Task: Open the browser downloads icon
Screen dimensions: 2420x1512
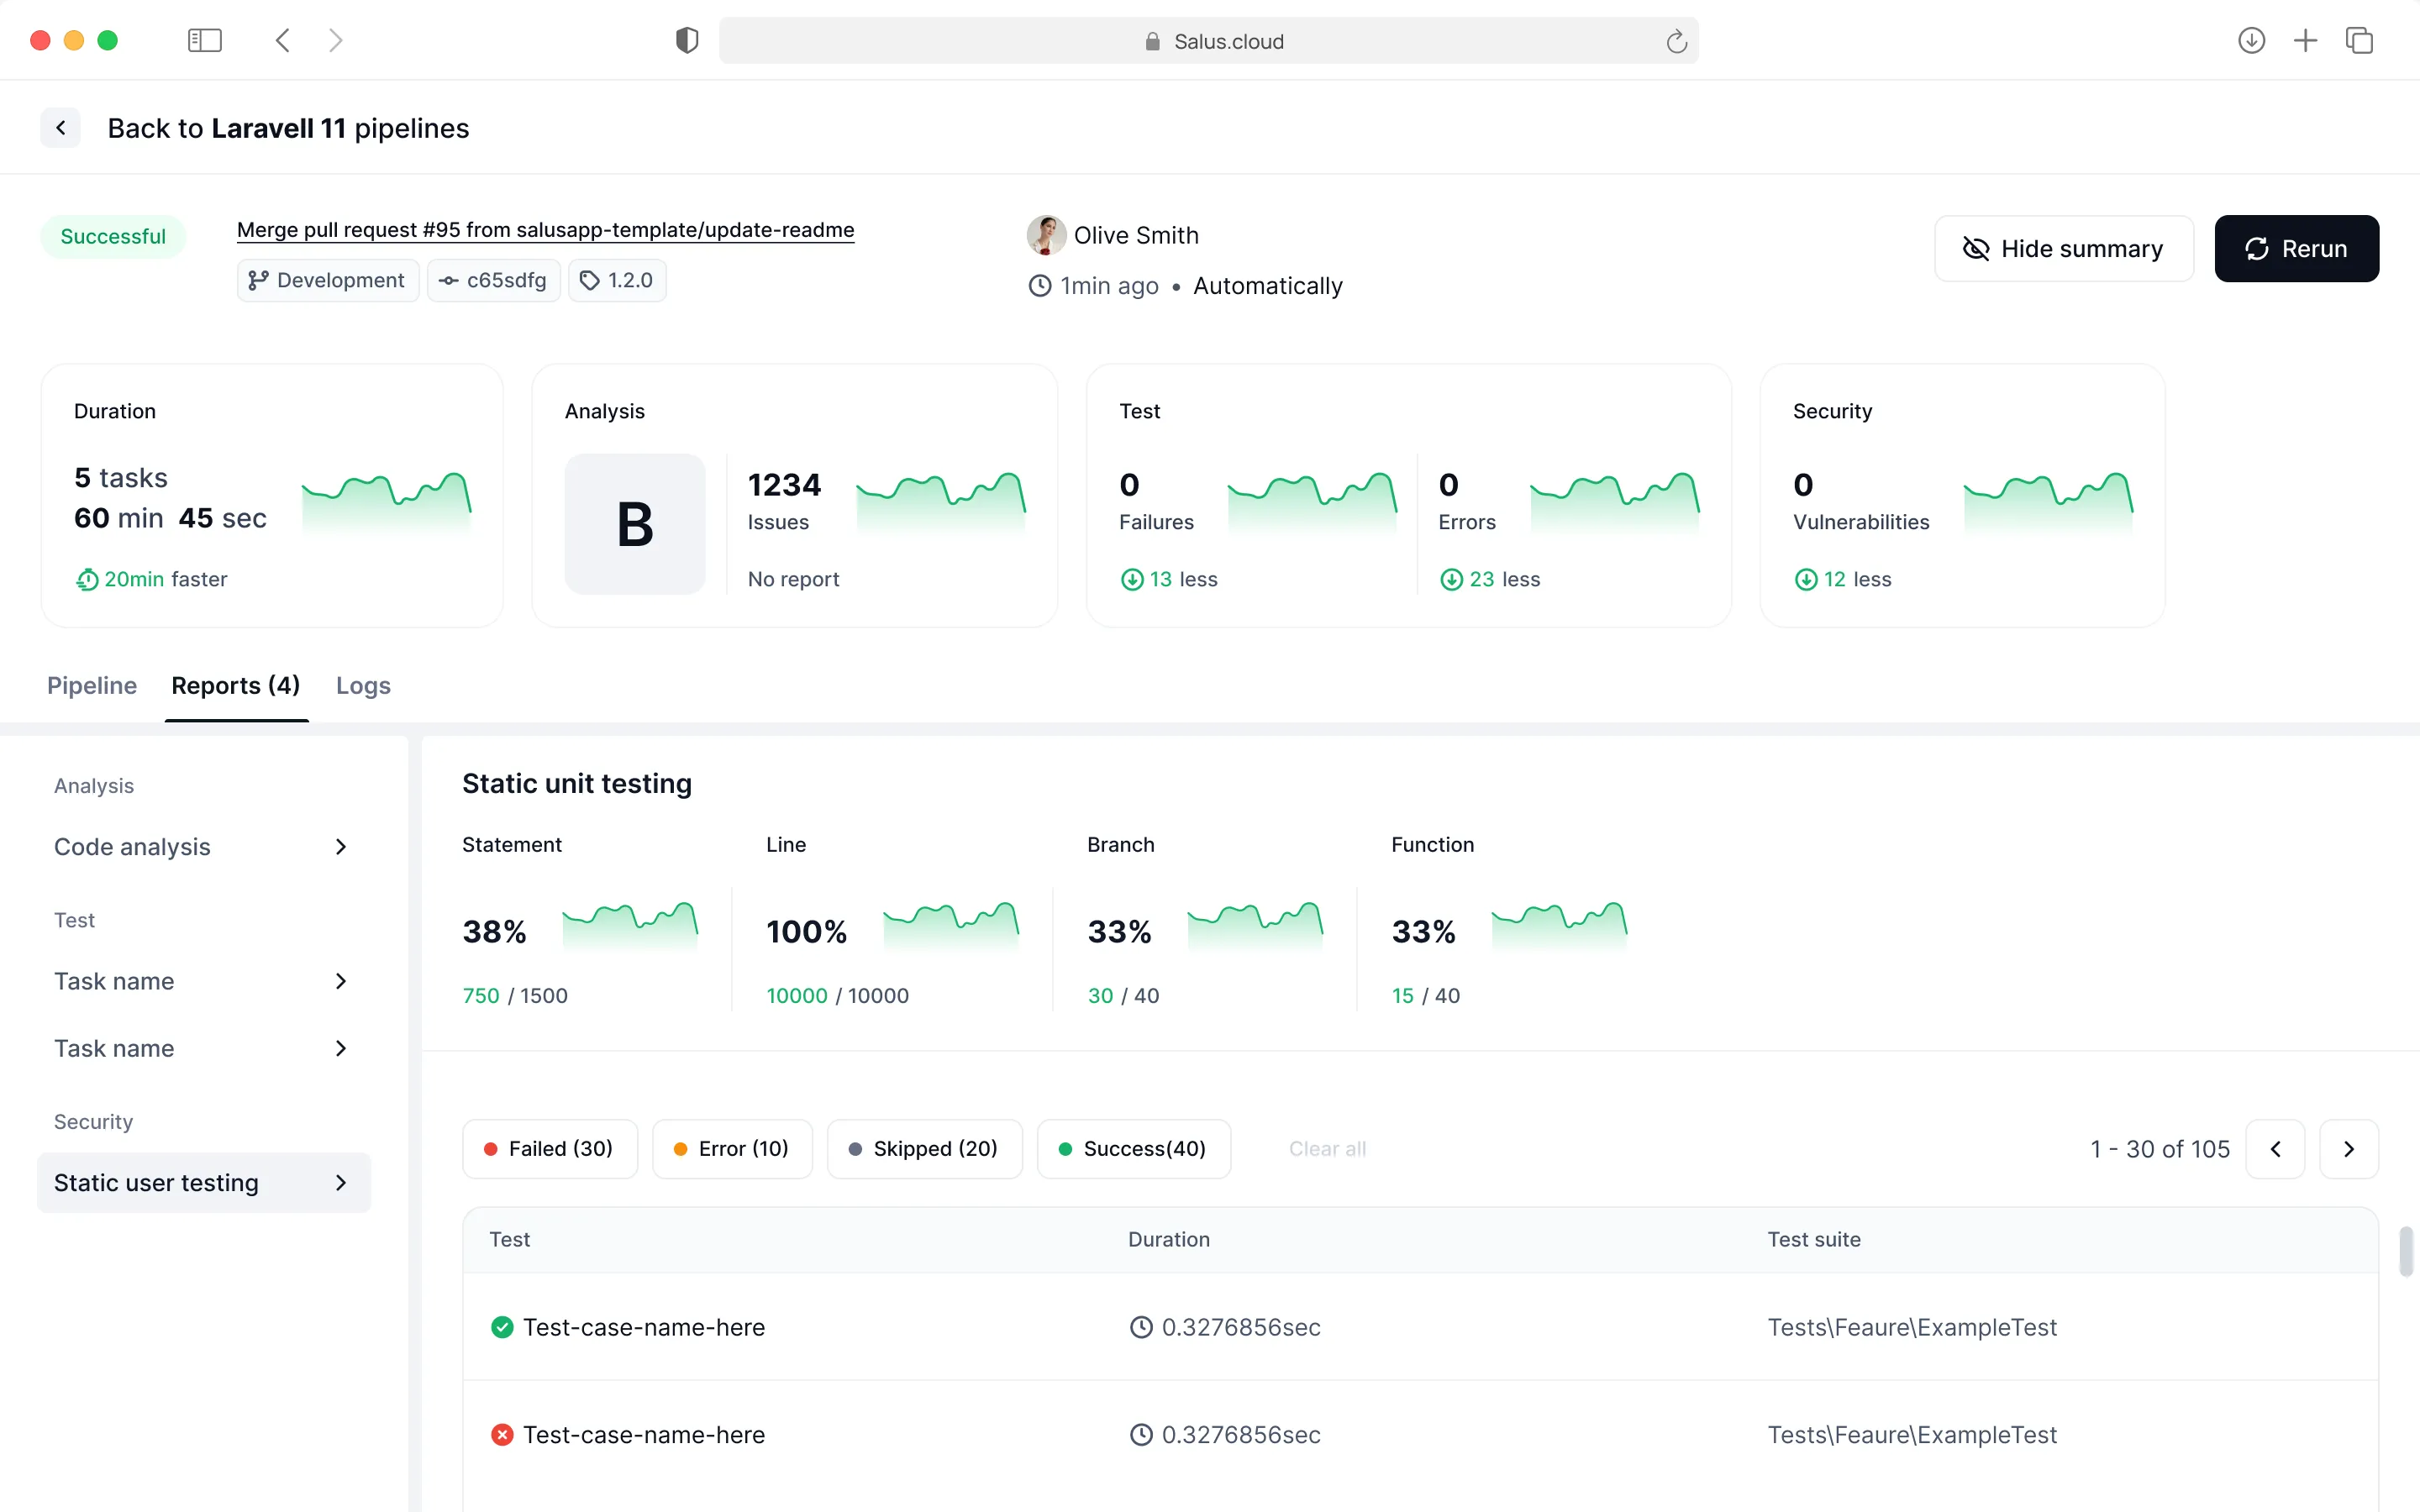Action: 2251,40
